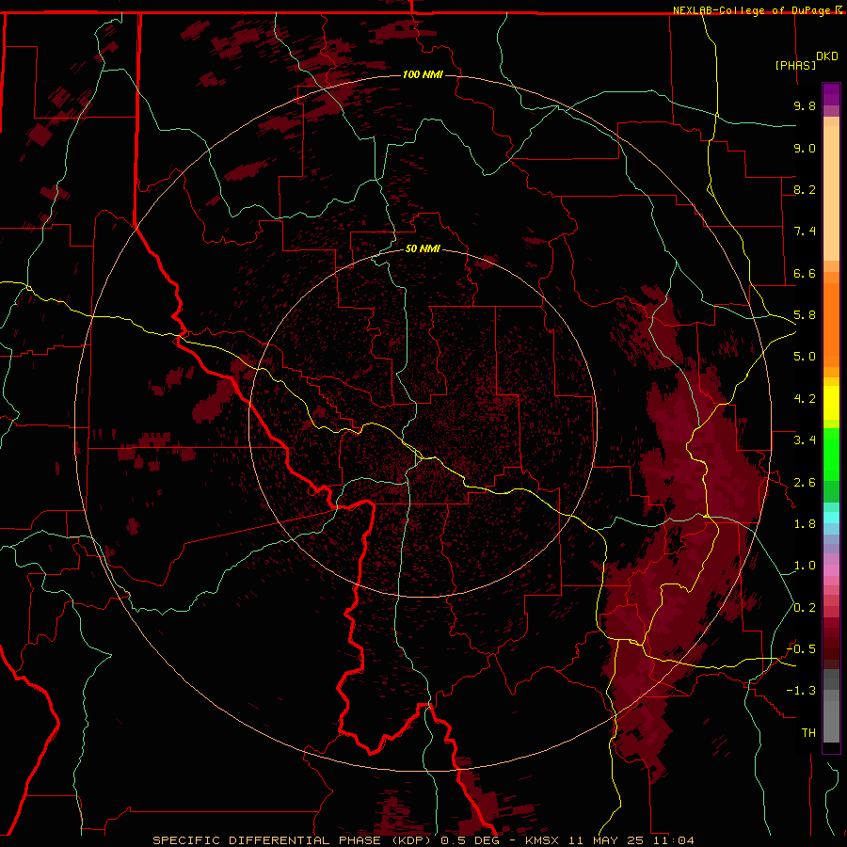Pick the purple band atop the color scale
Screen dimensions: 847x847
(x=831, y=94)
